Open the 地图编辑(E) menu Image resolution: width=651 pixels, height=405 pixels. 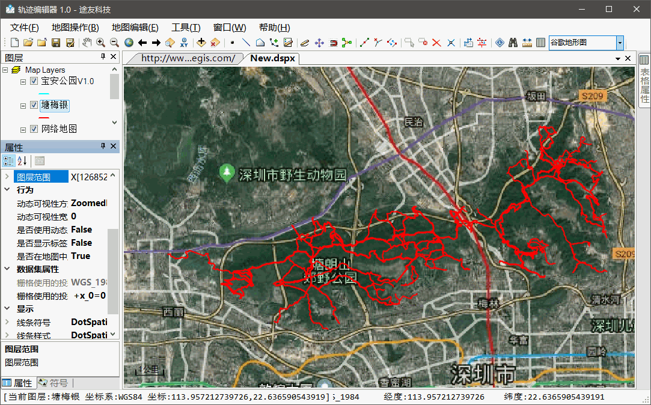(x=135, y=28)
